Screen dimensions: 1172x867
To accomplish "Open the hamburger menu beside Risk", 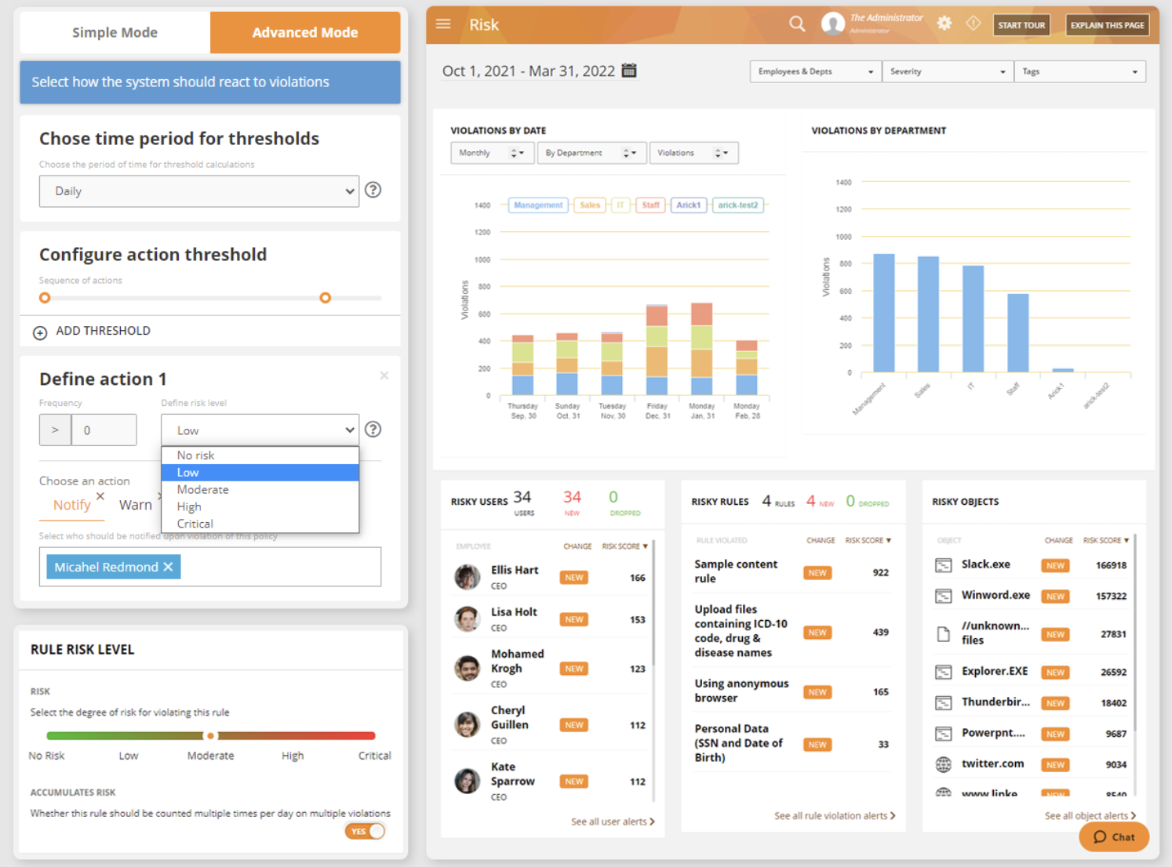I will point(443,24).
